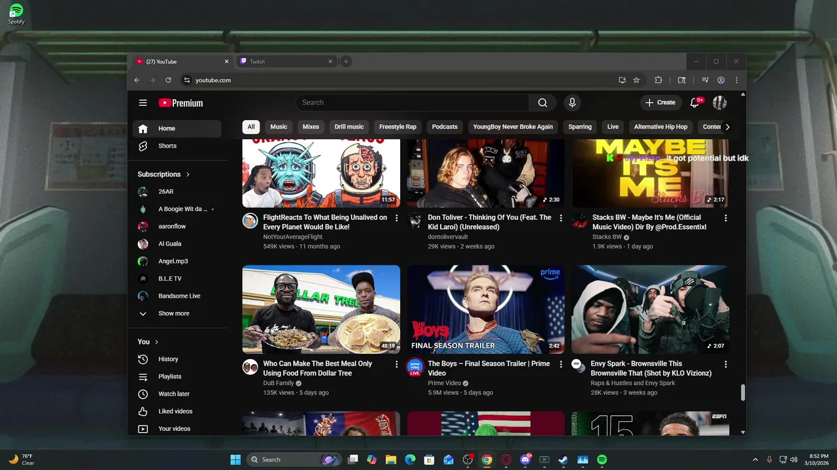Open the B.L.E TV subscription
Screen dimensions: 837x470
[x=177, y=279]
